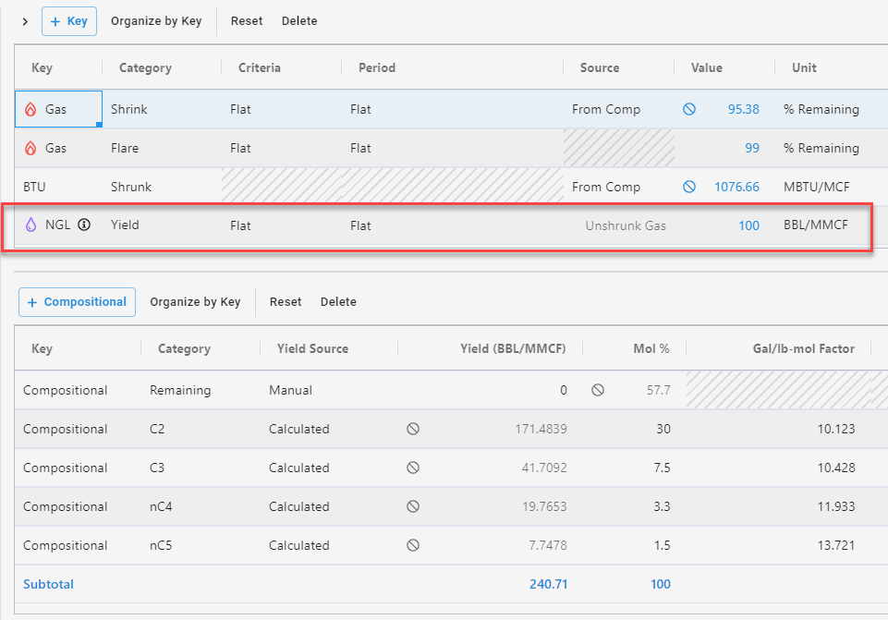Add a new Compositional row
Viewport: 888px width, 620px height.
(x=77, y=302)
